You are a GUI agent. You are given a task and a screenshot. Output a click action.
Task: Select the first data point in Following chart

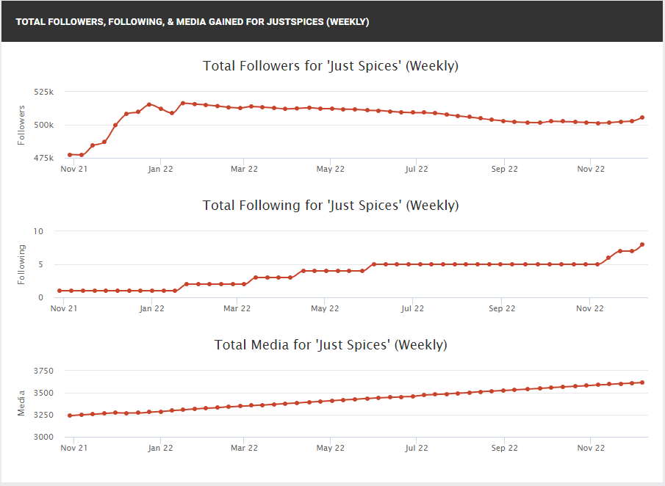(x=60, y=291)
